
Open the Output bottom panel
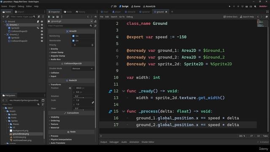pos(104,142)
